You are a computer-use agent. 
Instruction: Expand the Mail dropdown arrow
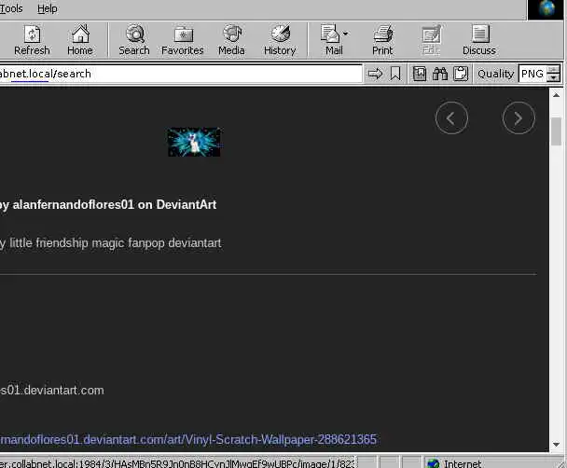(345, 34)
